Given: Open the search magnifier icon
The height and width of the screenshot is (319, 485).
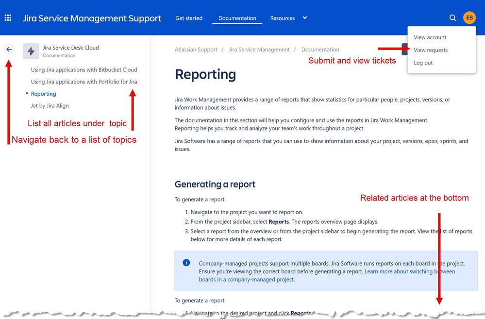Looking at the screenshot, I should pyautogui.click(x=452, y=18).
